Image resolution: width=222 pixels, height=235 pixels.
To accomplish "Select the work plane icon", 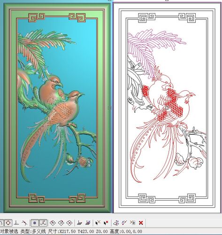I will pos(79,223).
